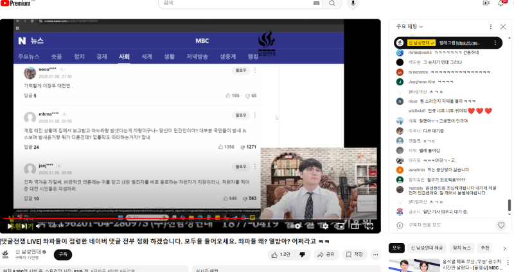Open the player settings gear
This screenshot has width=514, height=272.
[325, 226]
